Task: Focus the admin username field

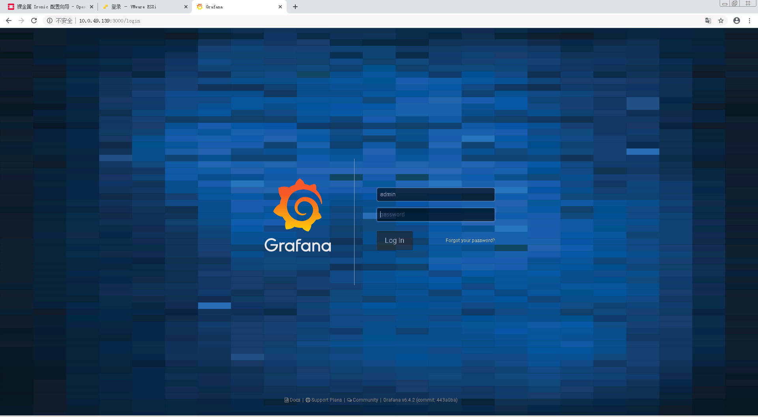Action: coord(435,194)
